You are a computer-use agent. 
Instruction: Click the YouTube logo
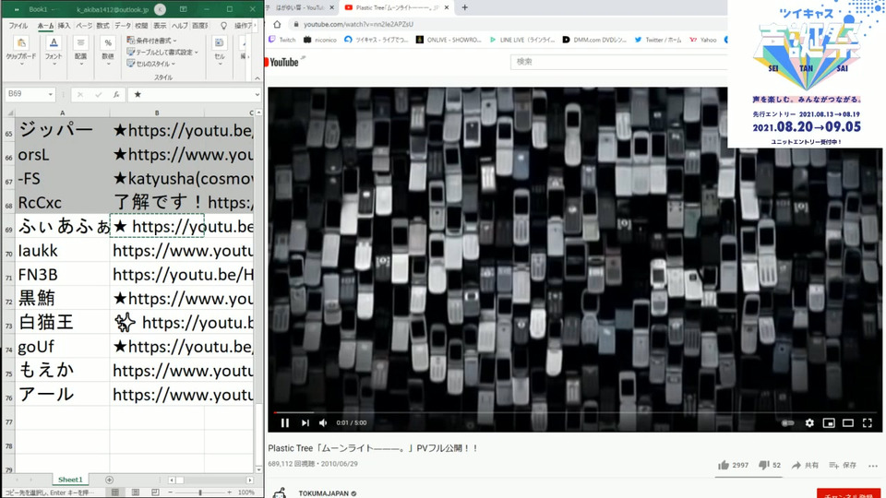281,62
